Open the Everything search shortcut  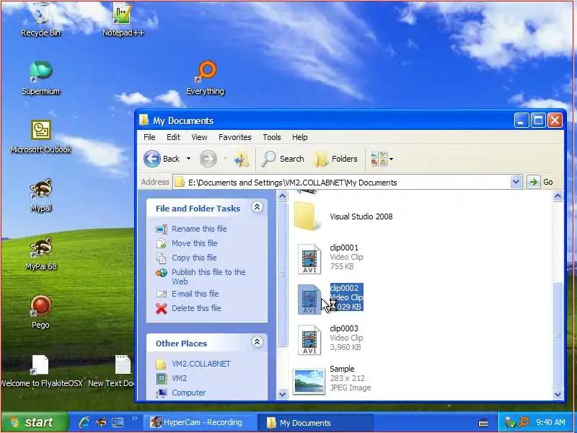click(205, 78)
